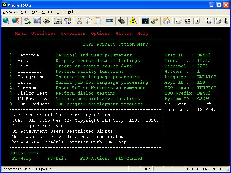Click the scissors Cut icon
The height and width of the screenshot is (173, 231).
click(80, 21)
